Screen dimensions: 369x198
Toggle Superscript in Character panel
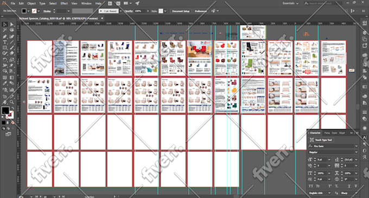click(x=330, y=186)
